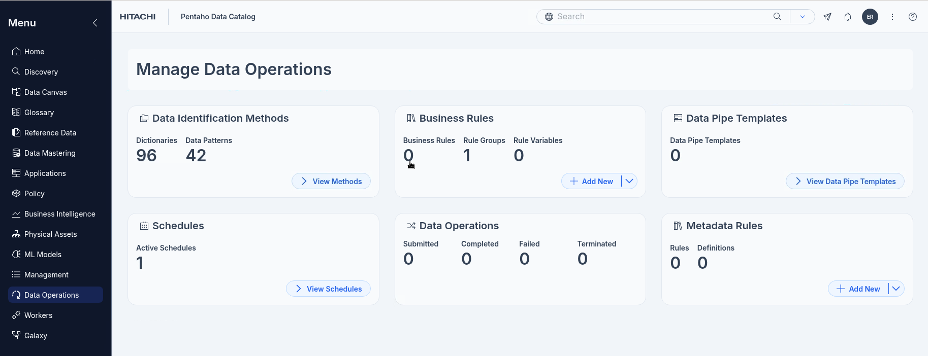
Task: Open View Data Pipe Templates
Action: [845, 181]
